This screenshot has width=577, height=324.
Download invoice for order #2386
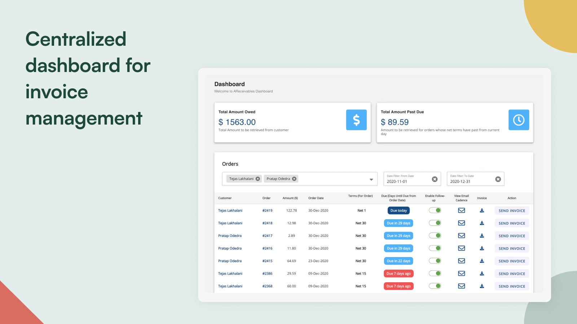pyautogui.click(x=482, y=273)
